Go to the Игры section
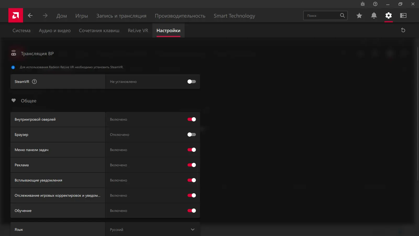This screenshot has height=236, width=419. [82, 16]
